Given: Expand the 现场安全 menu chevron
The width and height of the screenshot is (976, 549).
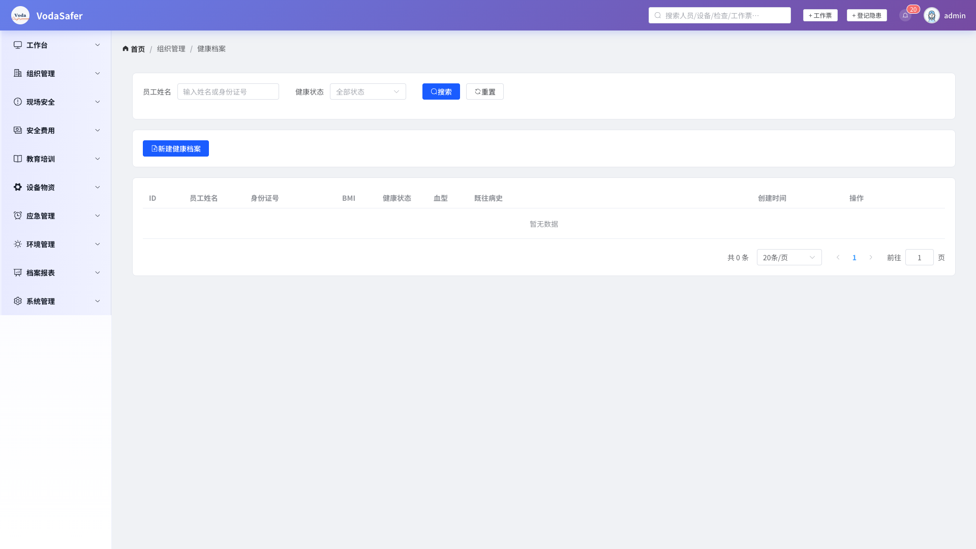Looking at the screenshot, I should click(98, 102).
